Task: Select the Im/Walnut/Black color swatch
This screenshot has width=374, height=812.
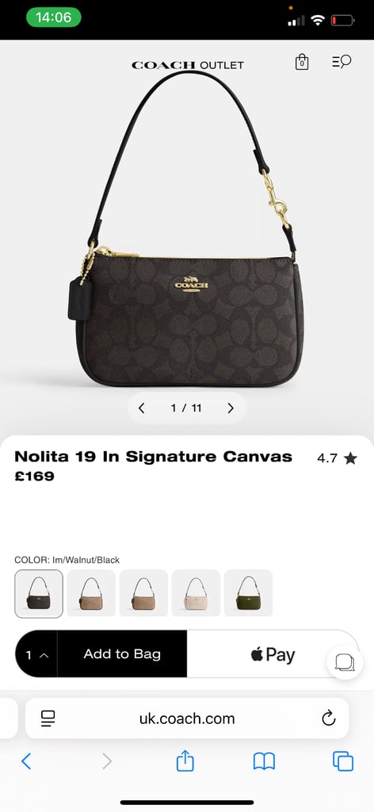Action: pos(39,593)
